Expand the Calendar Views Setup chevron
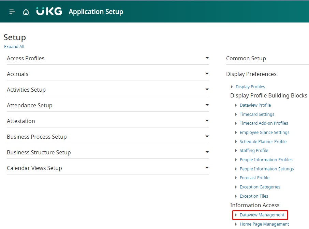 point(207,168)
